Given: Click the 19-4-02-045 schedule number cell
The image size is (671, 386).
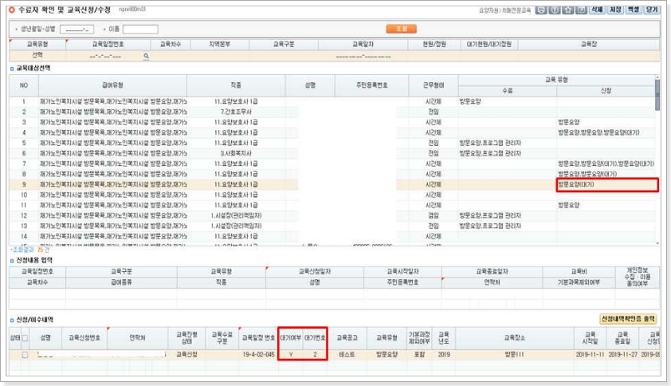Looking at the screenshot, I should coord(258,355).
